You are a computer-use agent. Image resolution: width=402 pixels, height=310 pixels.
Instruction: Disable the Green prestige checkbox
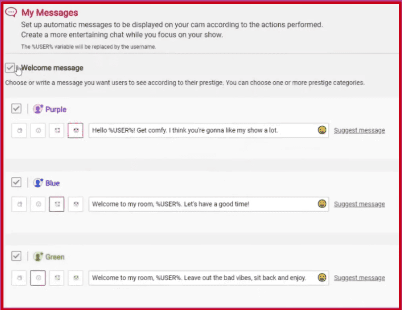(x=16, y=257)
